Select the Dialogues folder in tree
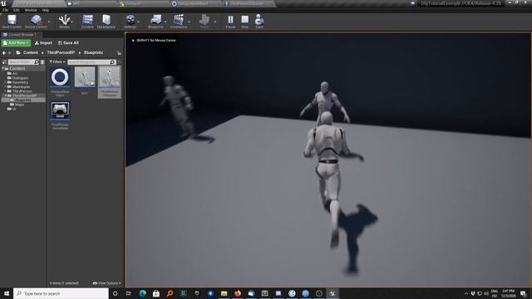Image resolution: width=532 pixels, height=299 pixels. (x=20, y=78)
